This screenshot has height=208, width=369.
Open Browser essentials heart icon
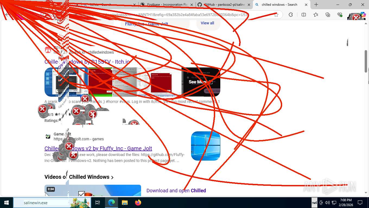point(340,15)
